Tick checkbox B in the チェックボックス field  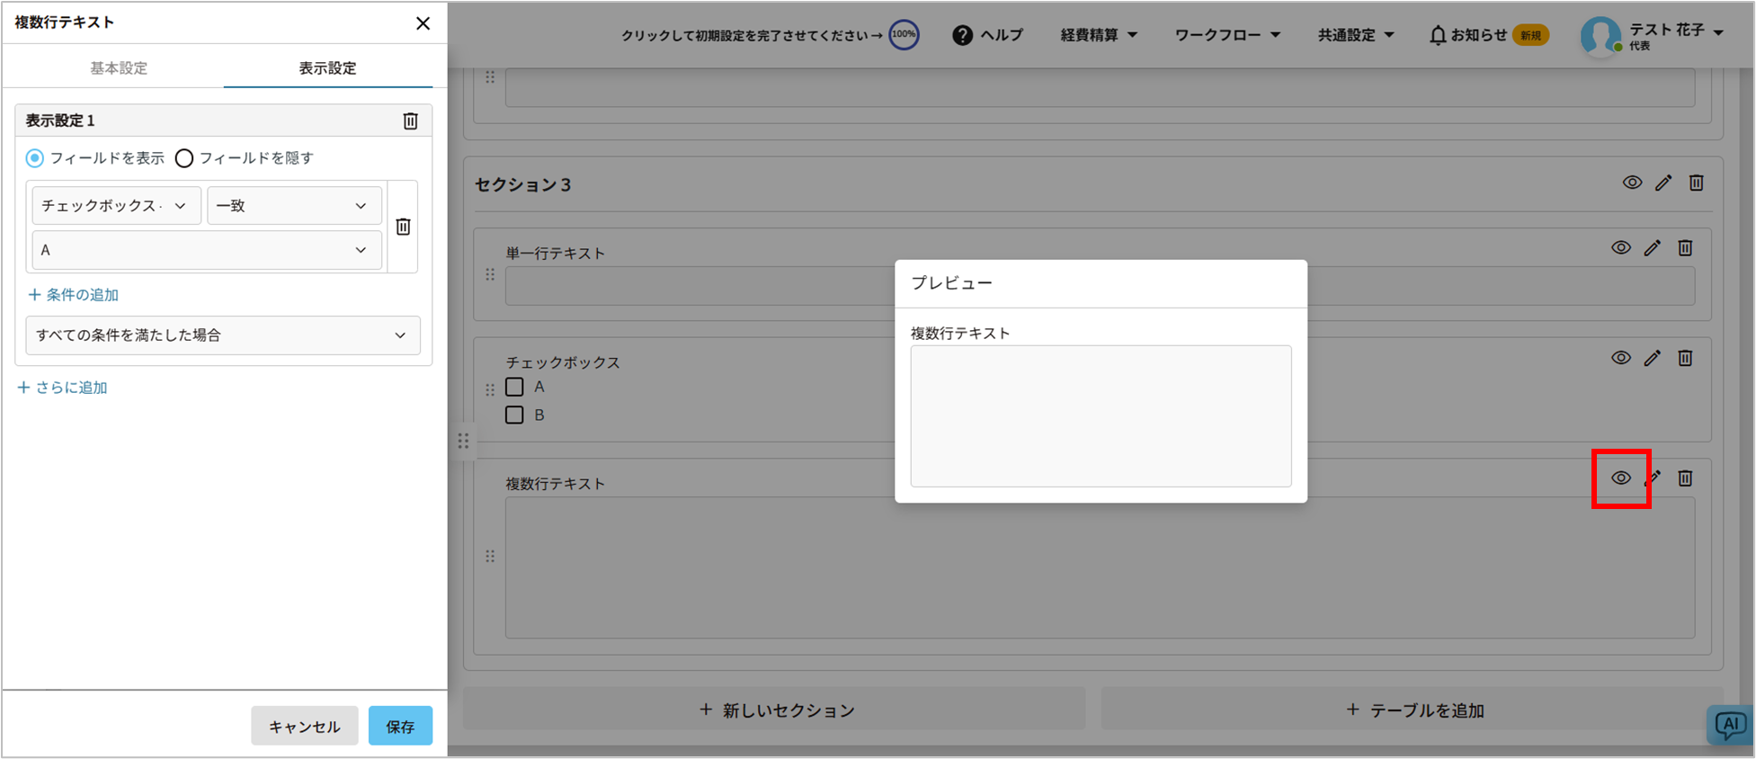pos(514,415)
